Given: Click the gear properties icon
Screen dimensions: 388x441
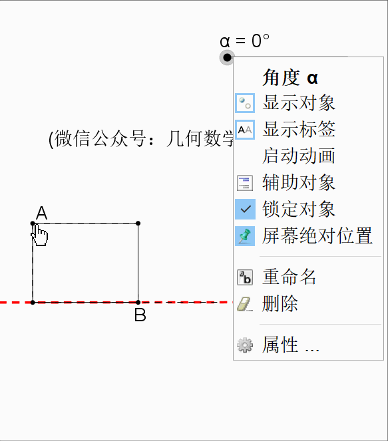Looking at the screenshot, I should point(245,345).
